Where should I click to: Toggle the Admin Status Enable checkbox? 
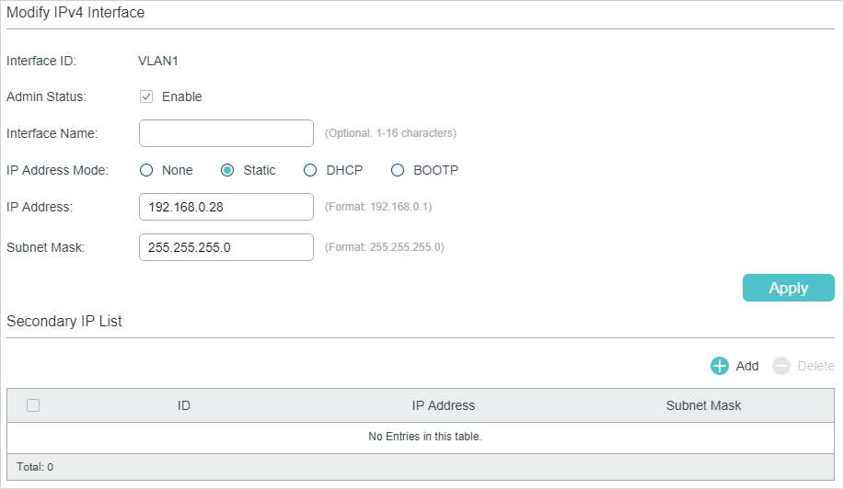[146, 97]
